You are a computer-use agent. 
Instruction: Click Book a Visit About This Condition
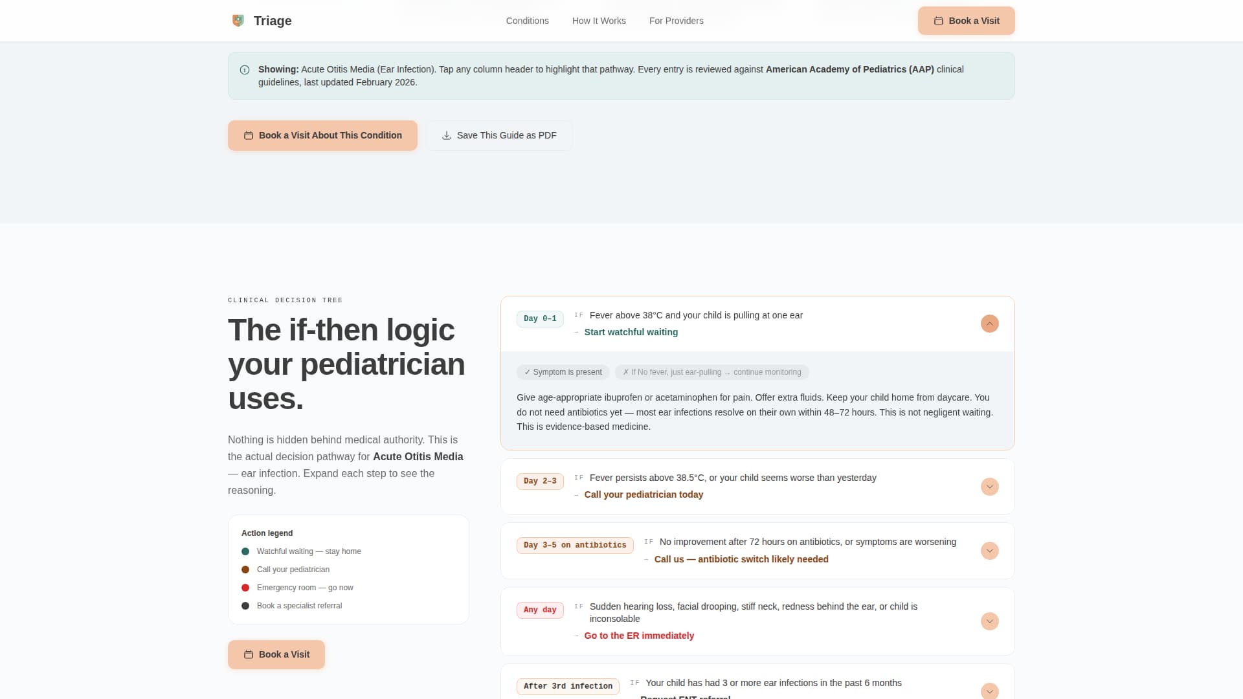coord(322,135)
